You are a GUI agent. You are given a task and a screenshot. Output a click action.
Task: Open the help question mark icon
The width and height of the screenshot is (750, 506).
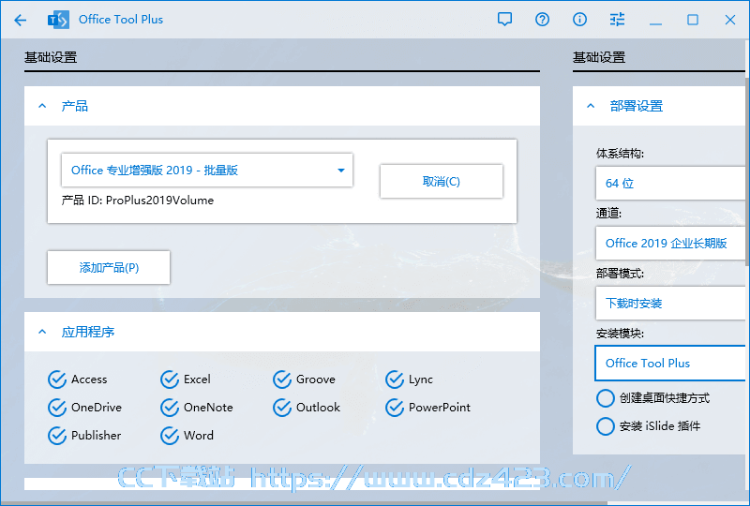tap(543, 20)
